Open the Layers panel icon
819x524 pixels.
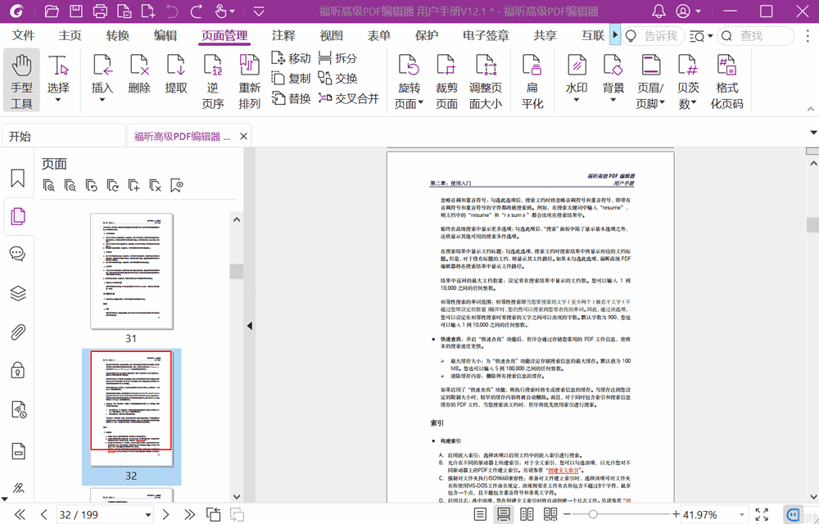18,293
